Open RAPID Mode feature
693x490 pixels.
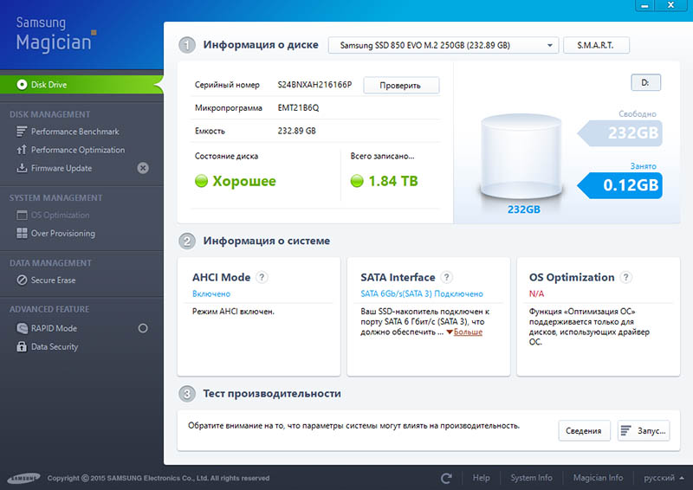pyautogui.click(x=54, y=328)
